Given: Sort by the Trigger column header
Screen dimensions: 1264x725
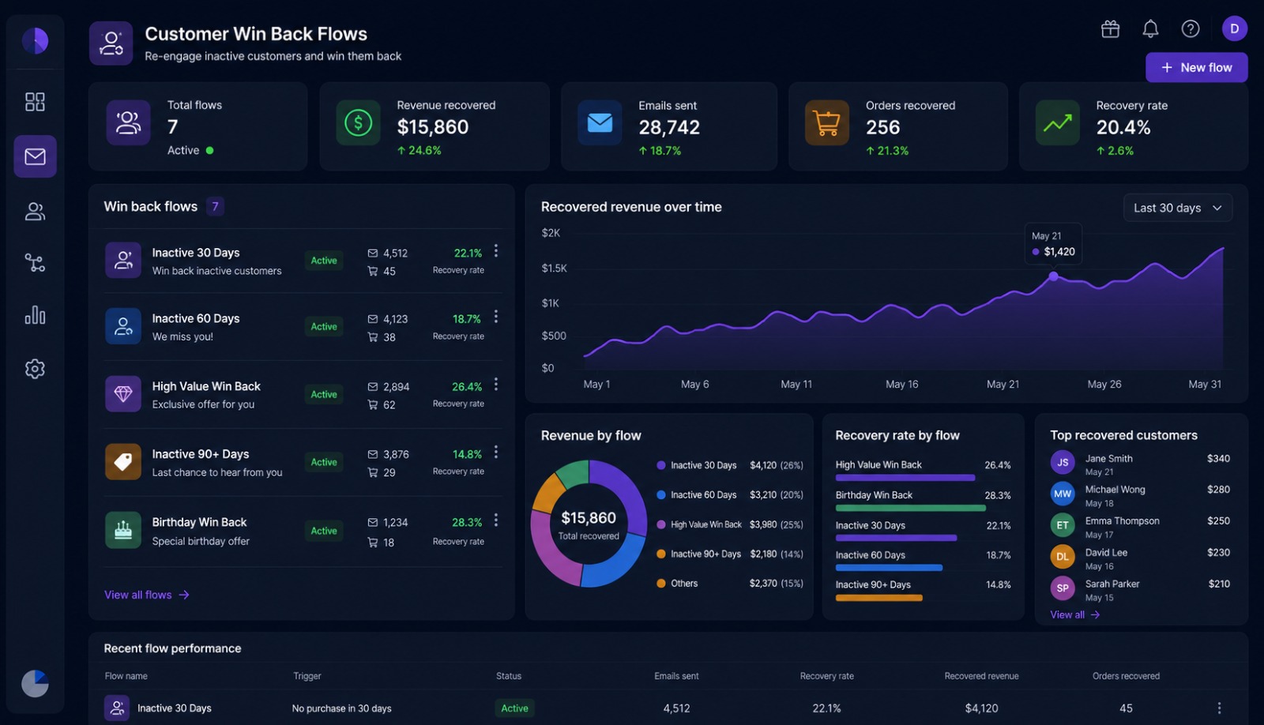Looking at the screenshot, I should (x=307, y=676).
